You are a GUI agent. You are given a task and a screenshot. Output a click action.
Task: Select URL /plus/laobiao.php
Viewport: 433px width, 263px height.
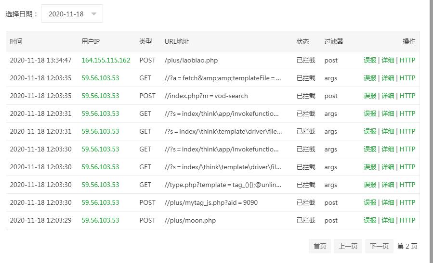pos(191,60)
